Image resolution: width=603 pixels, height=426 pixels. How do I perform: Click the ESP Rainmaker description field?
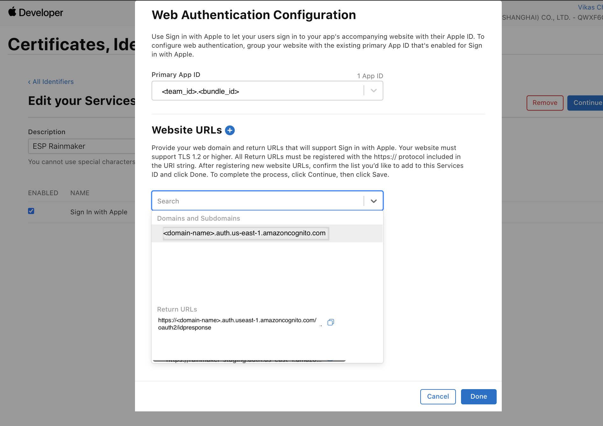[x=82, y=146]
